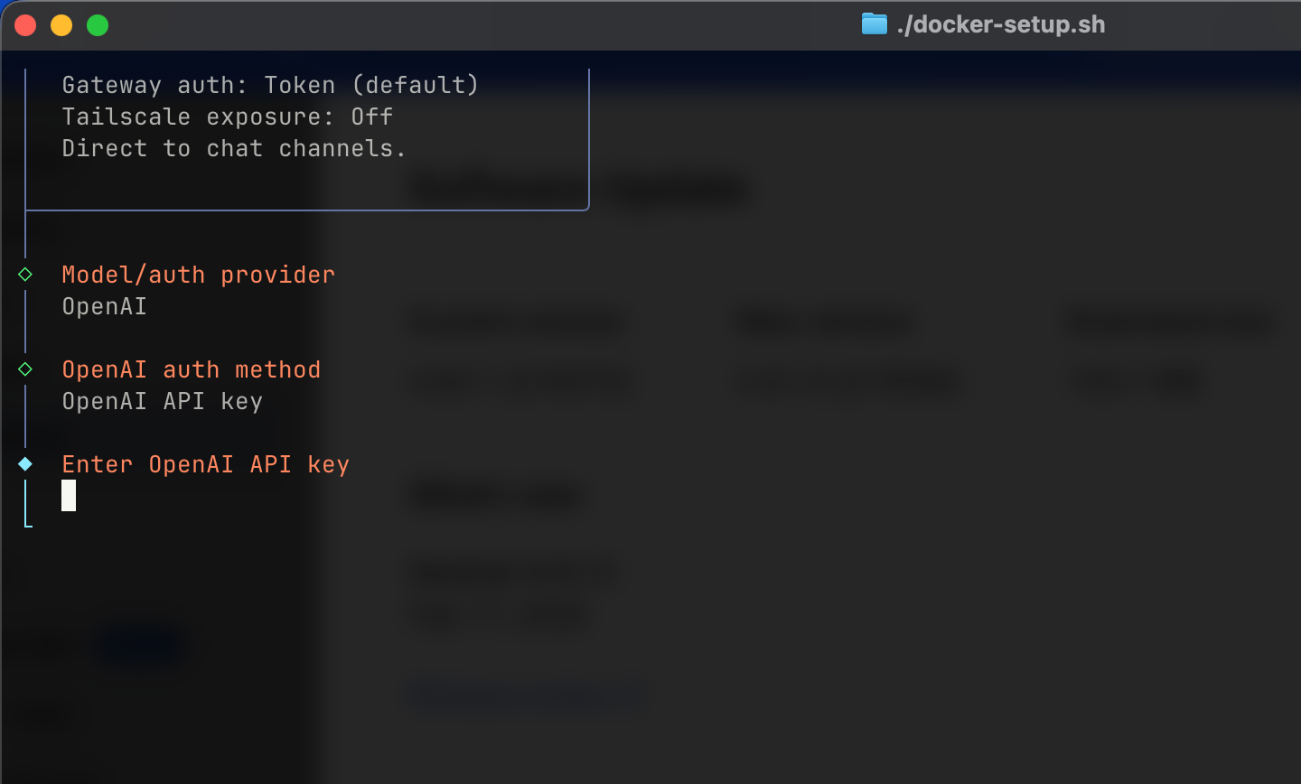The image size is (1301, 784).
Task: Close the terminal window with the red button
Action: 25,25
